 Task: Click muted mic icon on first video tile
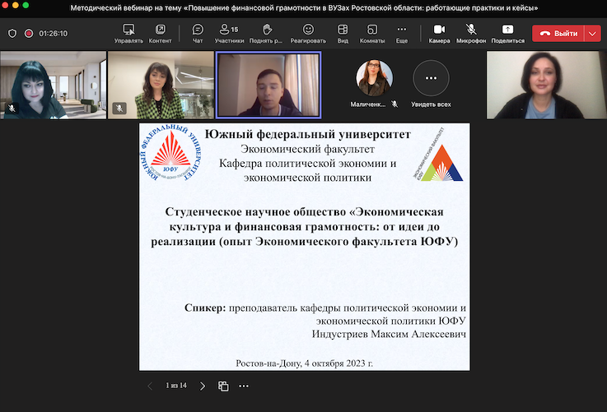pos(12,109)
